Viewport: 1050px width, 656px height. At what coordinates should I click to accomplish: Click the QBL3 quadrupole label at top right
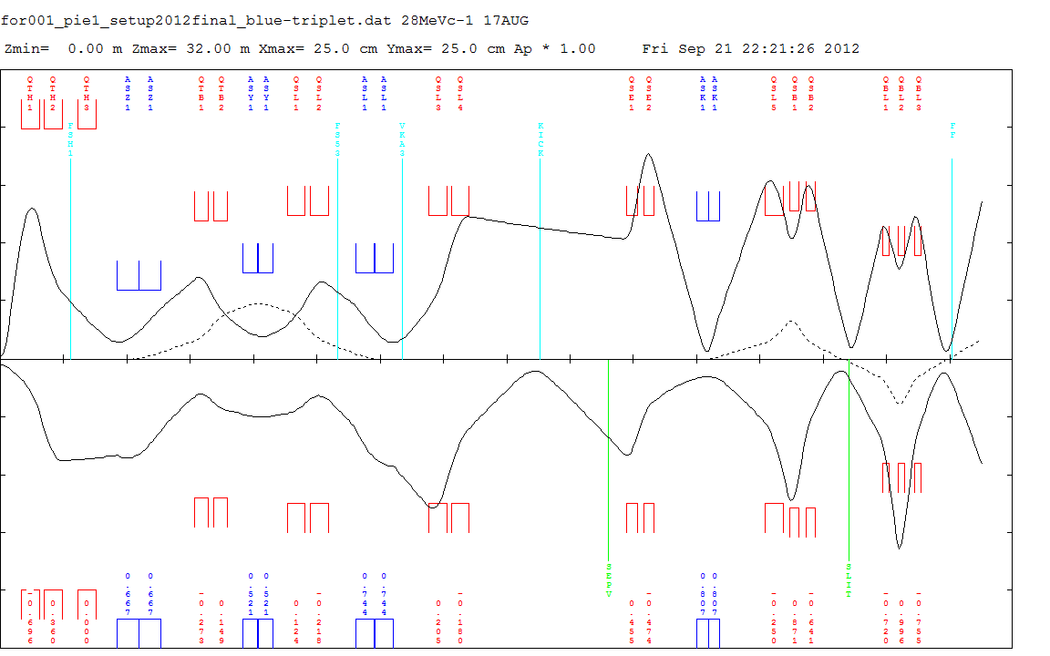[919, 93]
